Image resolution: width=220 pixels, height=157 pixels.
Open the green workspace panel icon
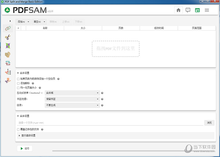(x=197, y=10)
